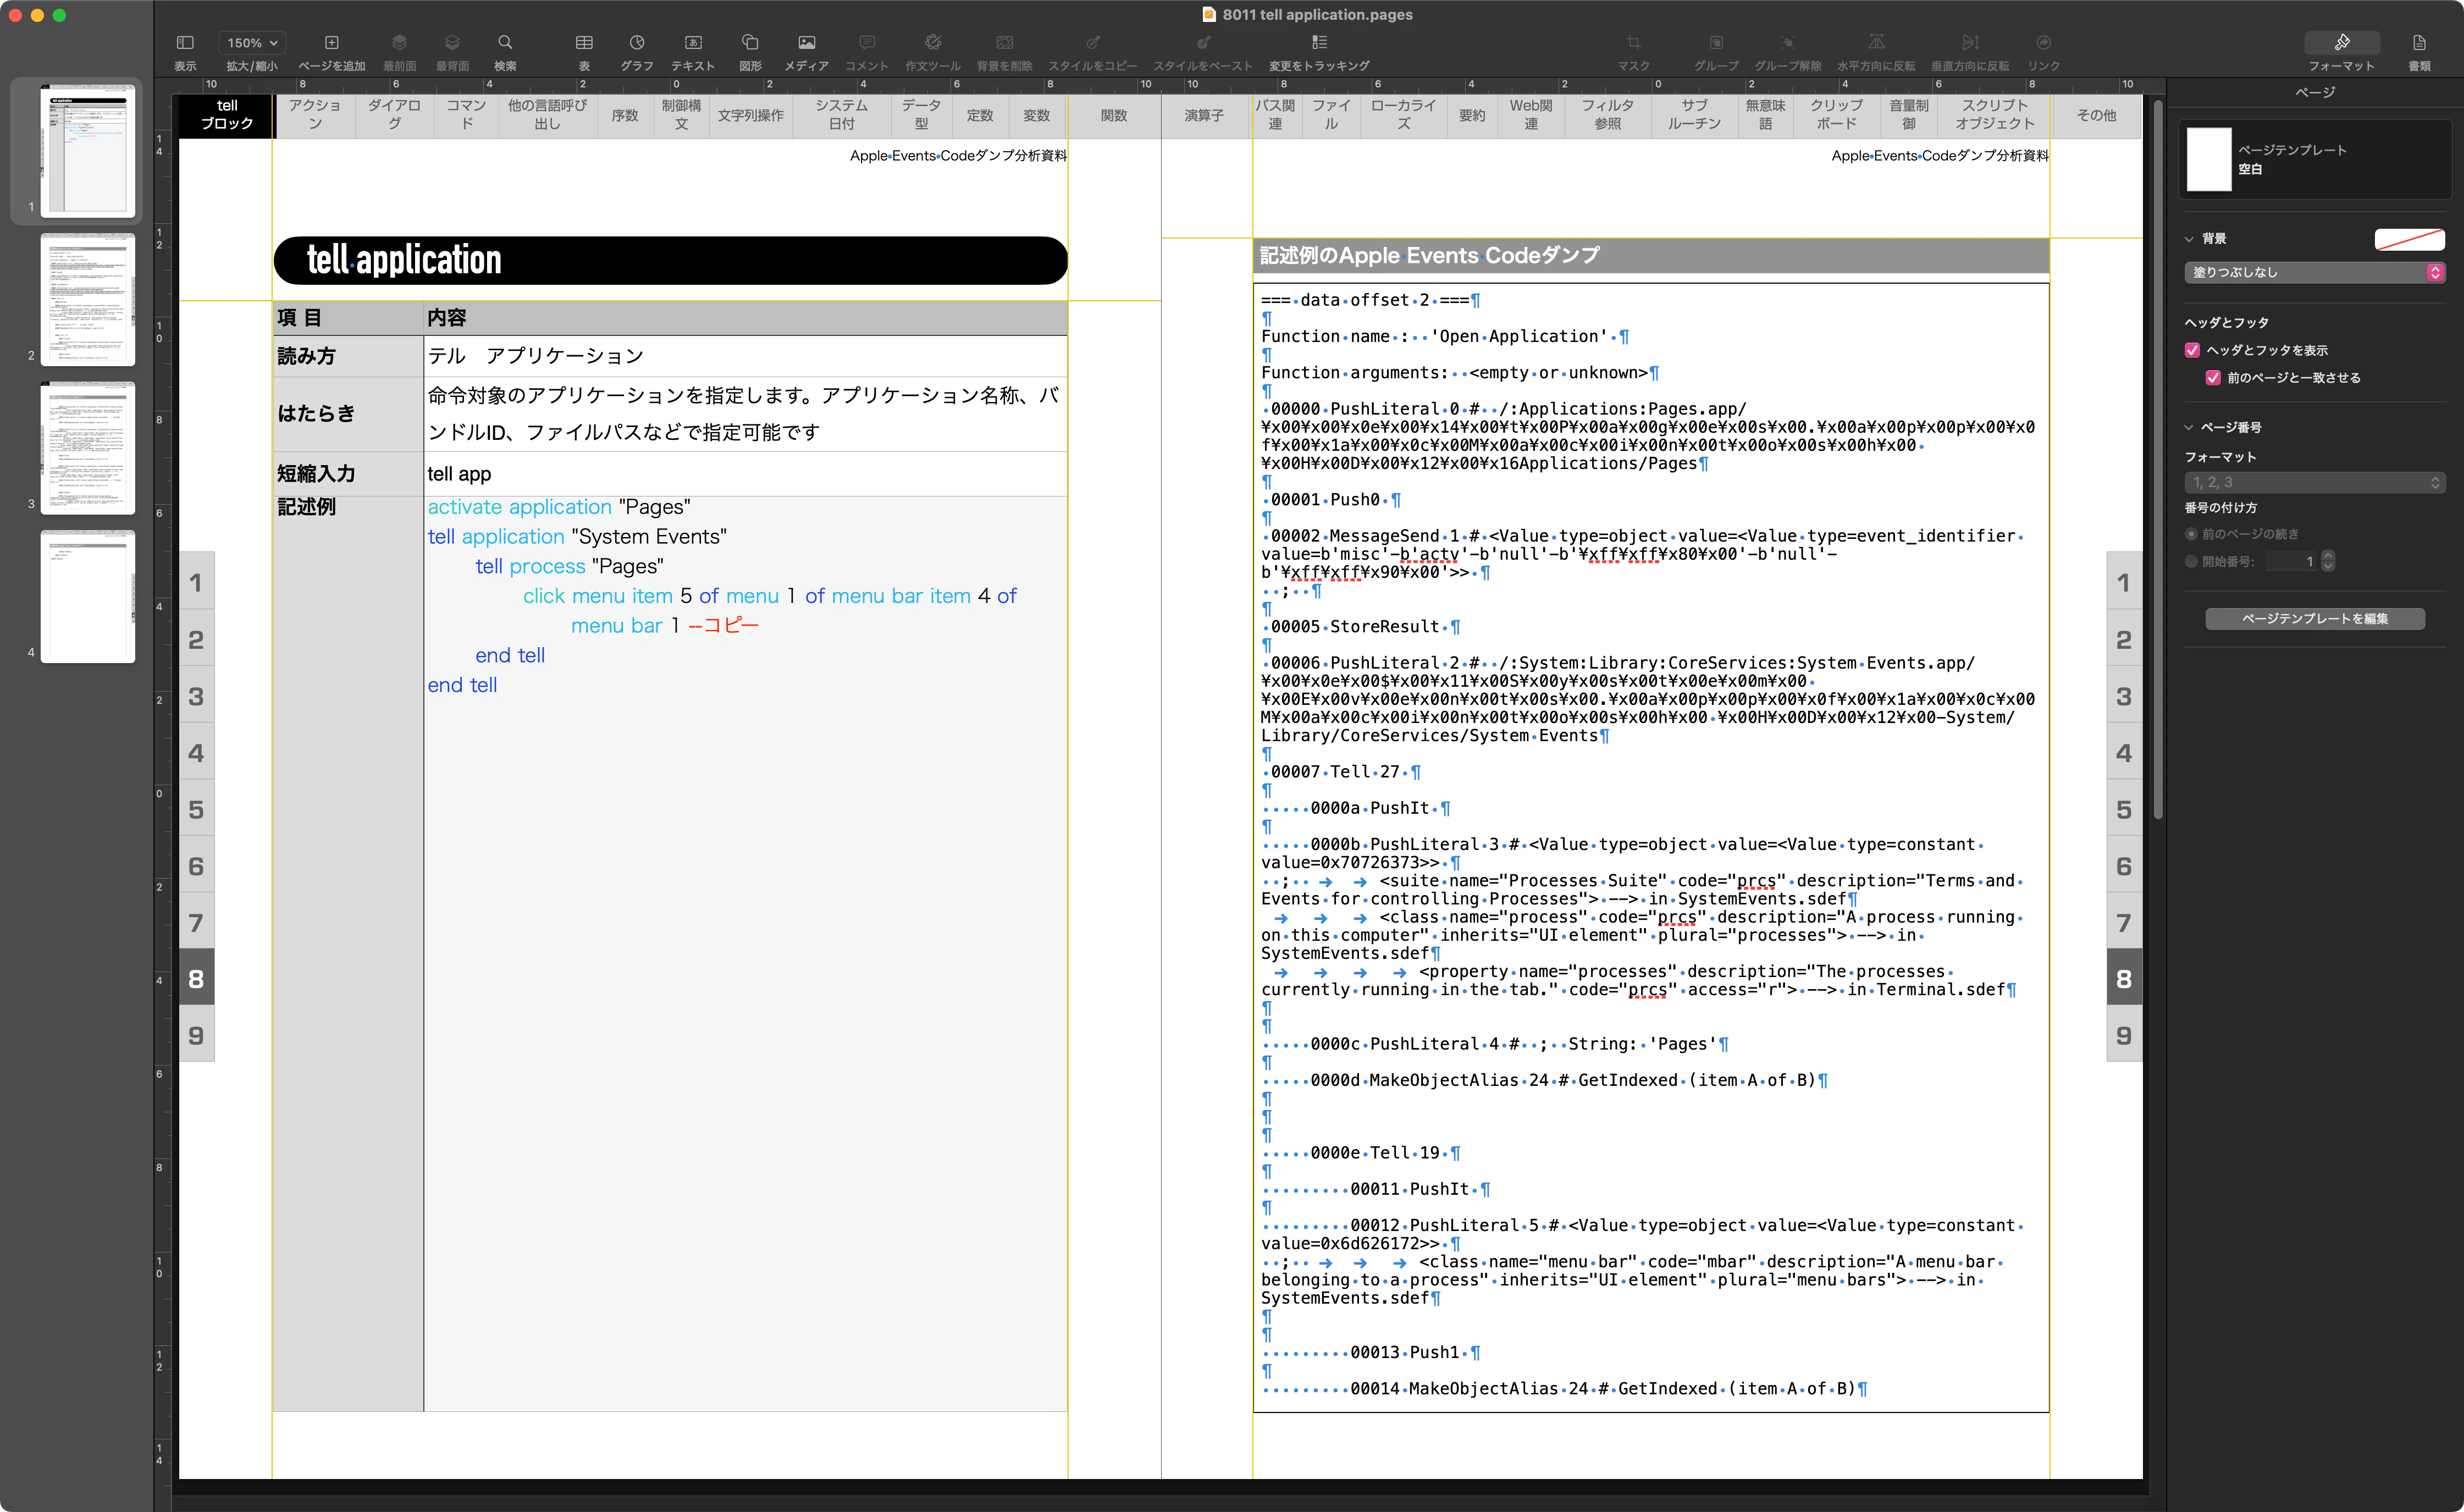Open the 書類 document inspector
Screen dimensions: 2464x1512
(x=2419, y=43)
